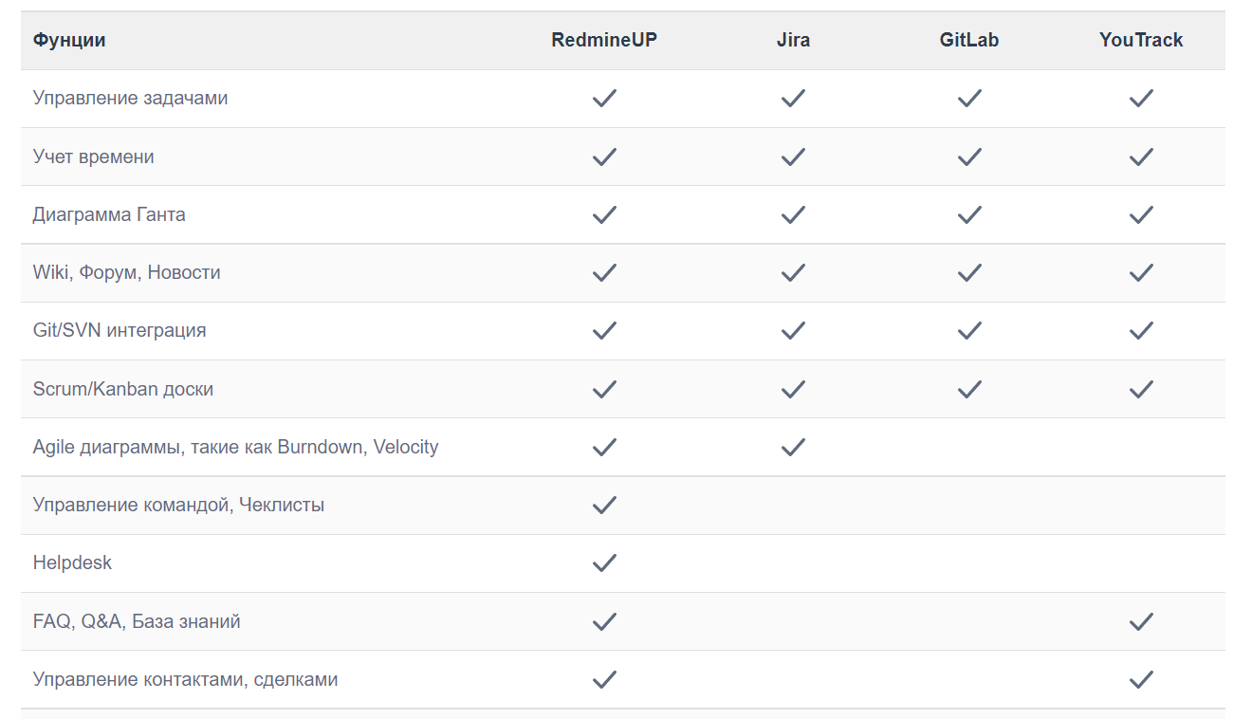Image resolution: width=1252 pixels, height=719 pixels.
Task: Click the Фунции header cell
Action: click(69, 40)
